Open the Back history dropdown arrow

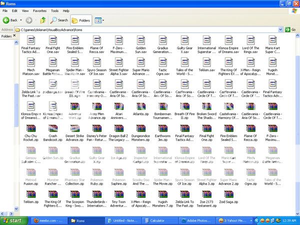tap(21, 20)
